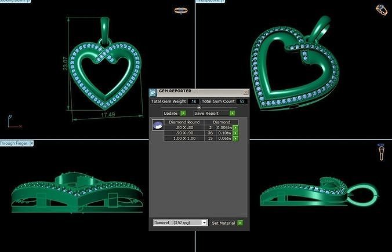Open the Through Finger viewport dropdown
This screenshot has width=392, height=252.
coord(31,143)
